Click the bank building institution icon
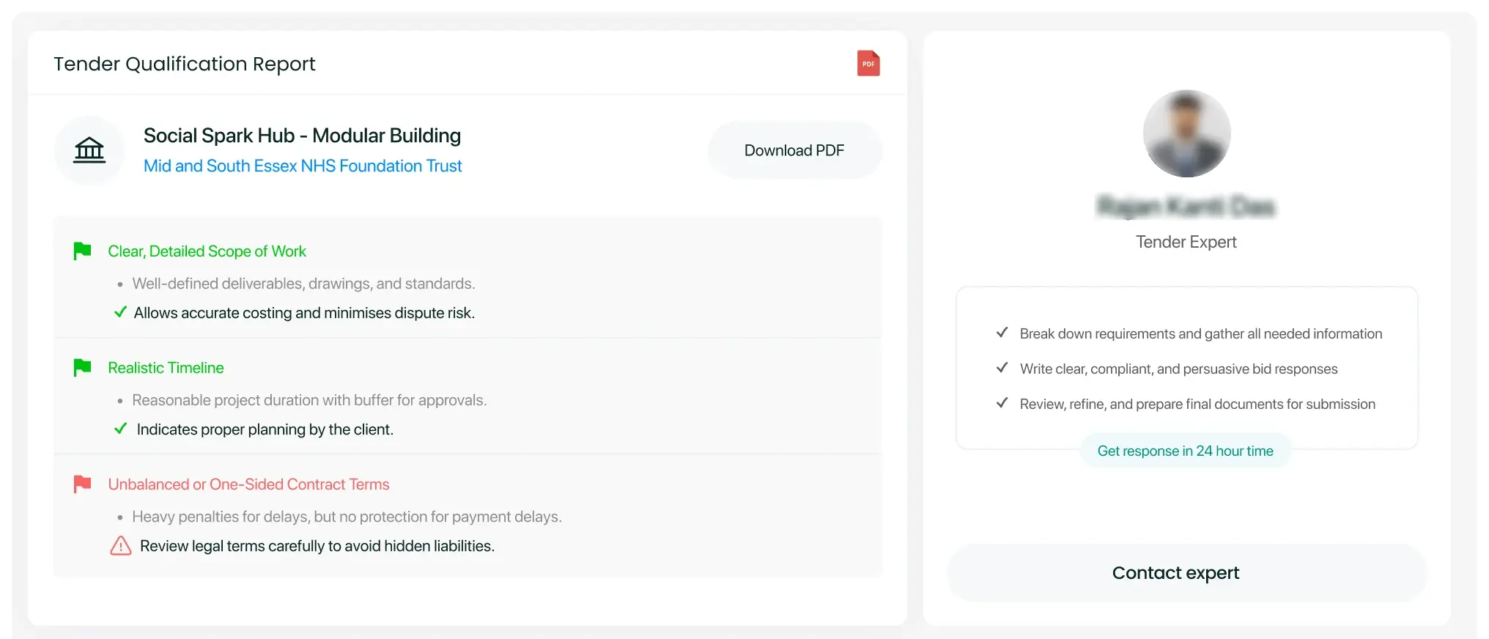The width and height of the screenshot is (1489, 639). tap(89, 150)
